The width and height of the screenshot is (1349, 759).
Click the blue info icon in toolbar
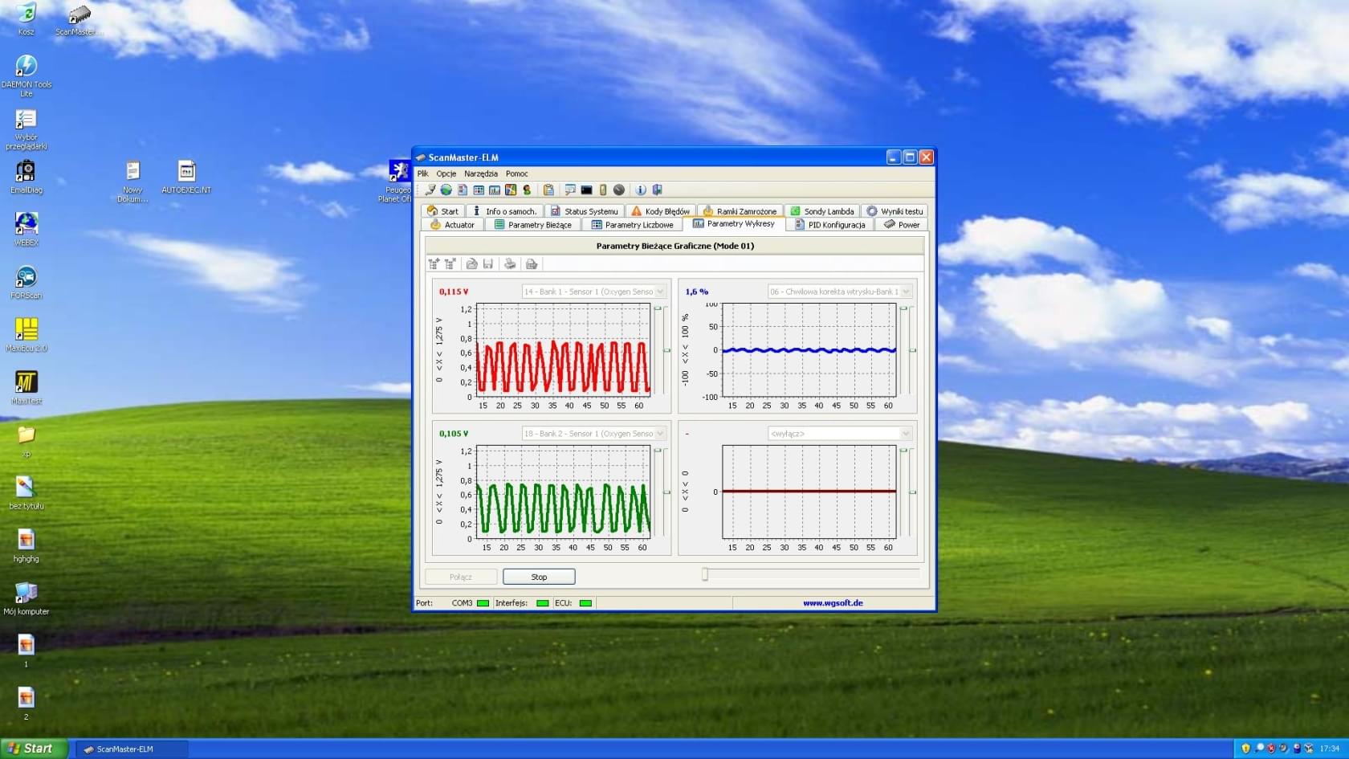tap(641, 190)
